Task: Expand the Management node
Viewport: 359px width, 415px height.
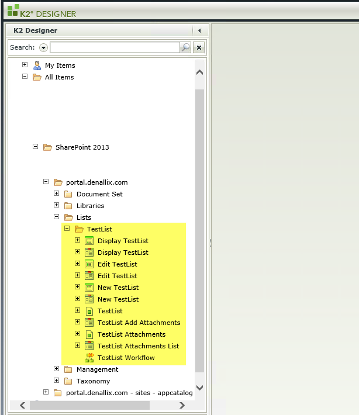Action: [56, 368]
